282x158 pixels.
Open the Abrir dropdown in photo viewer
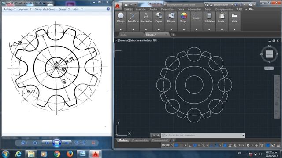click(x=78, y=9)
